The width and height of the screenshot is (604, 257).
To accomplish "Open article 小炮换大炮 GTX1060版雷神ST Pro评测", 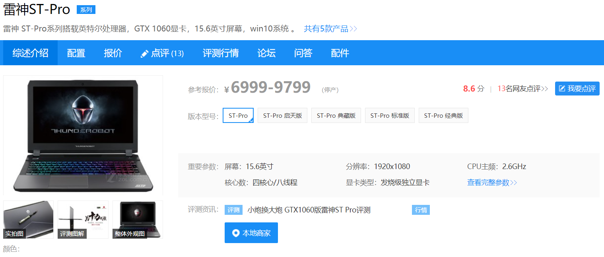I will 309,210.
